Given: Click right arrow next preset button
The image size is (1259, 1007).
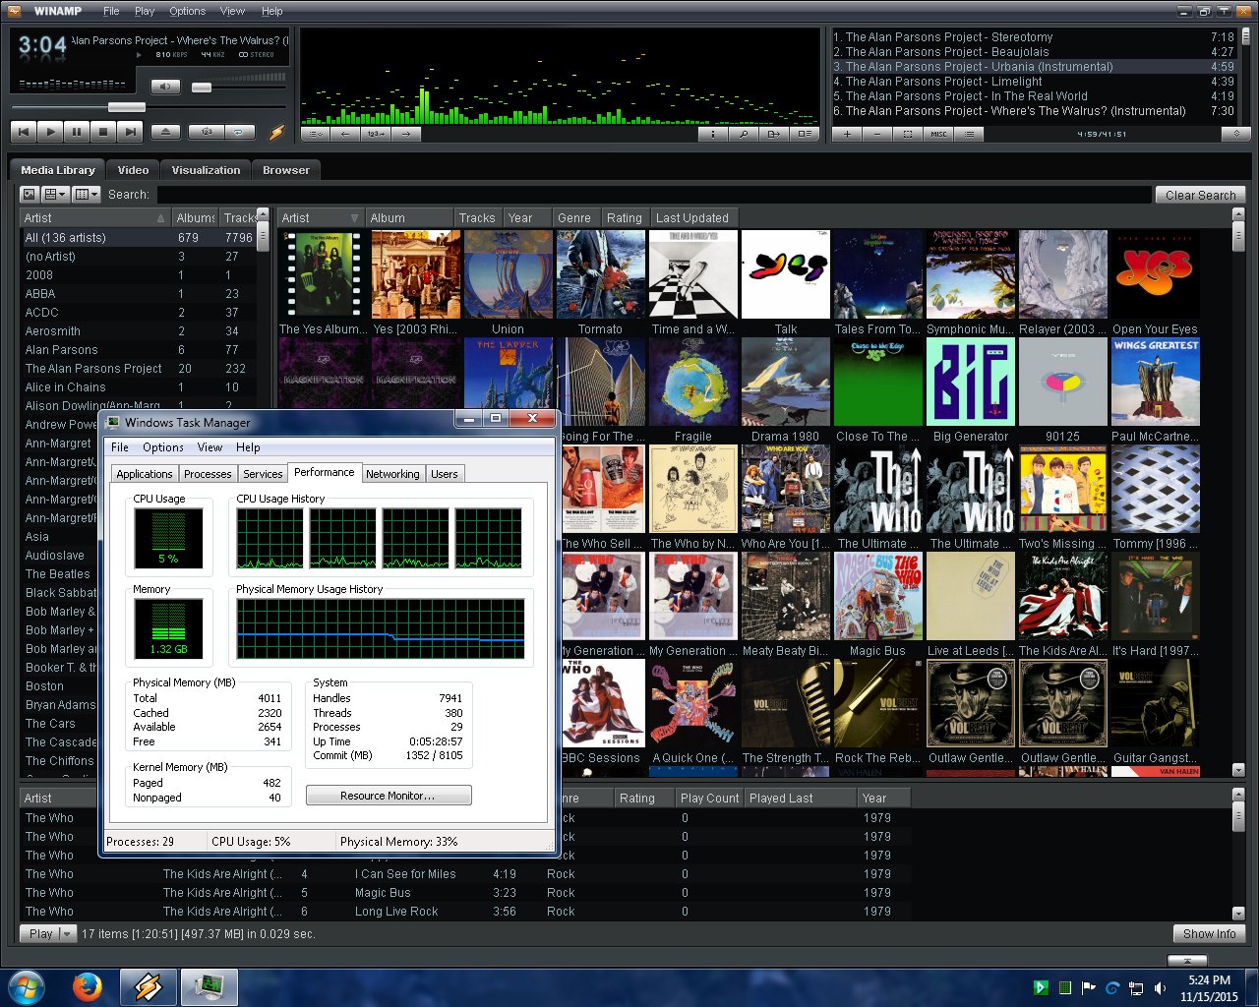Looking at the screenshot, I should coord(405,134).
